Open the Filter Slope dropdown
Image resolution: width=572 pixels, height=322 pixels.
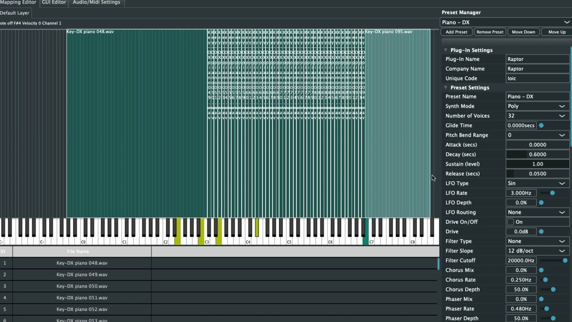point(538,251)
